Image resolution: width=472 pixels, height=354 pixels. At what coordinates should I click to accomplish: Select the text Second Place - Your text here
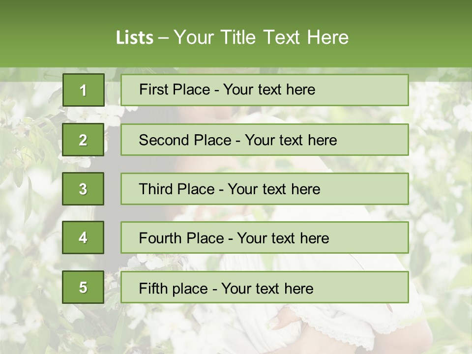[x=238, y=140]
